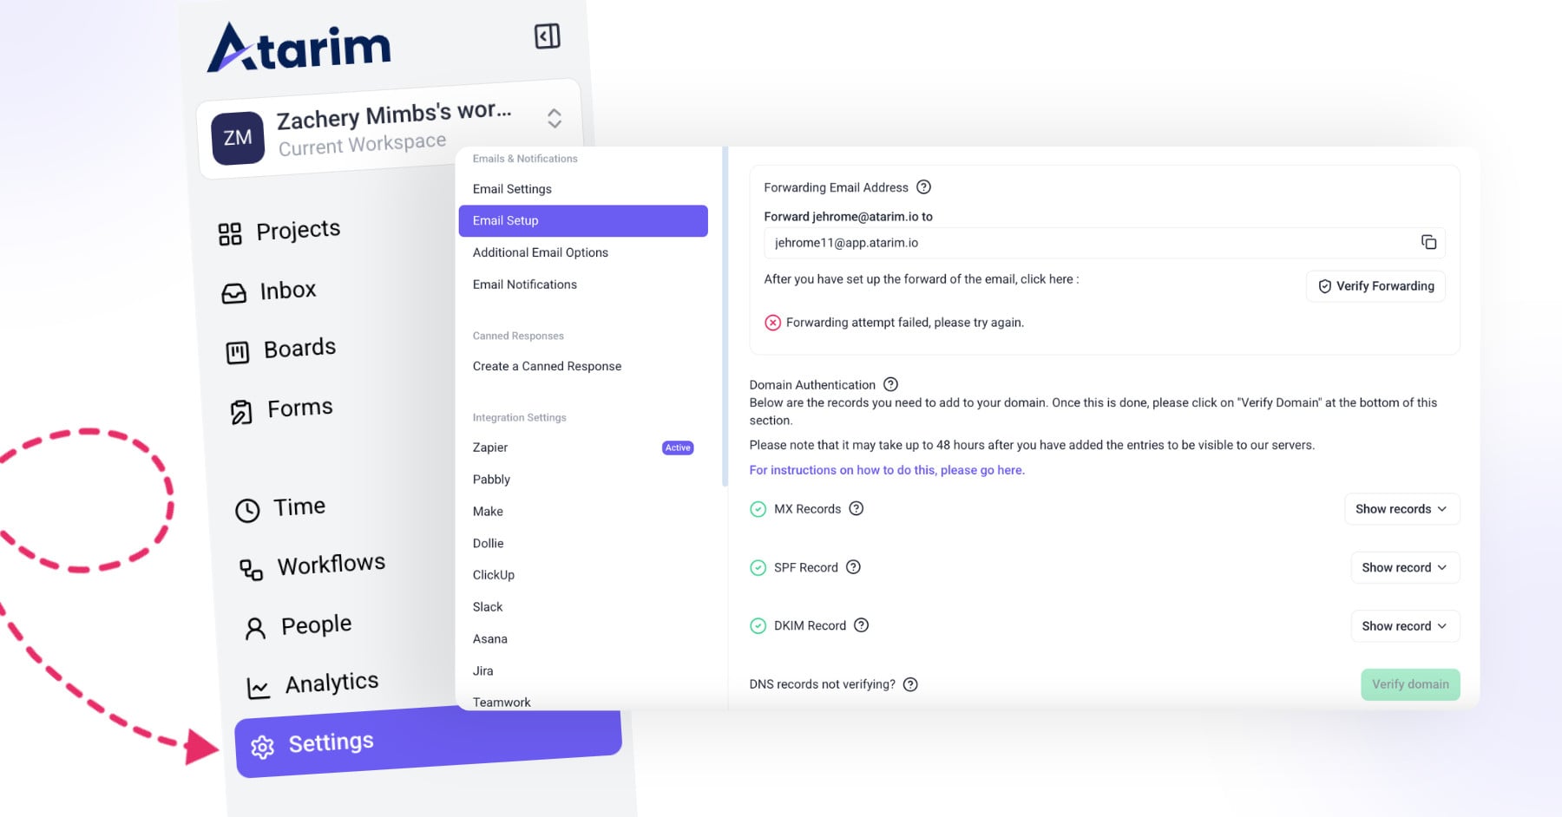Click the MX Records help icon
This screenshot has width=1562, height=817.
point(856,509)
